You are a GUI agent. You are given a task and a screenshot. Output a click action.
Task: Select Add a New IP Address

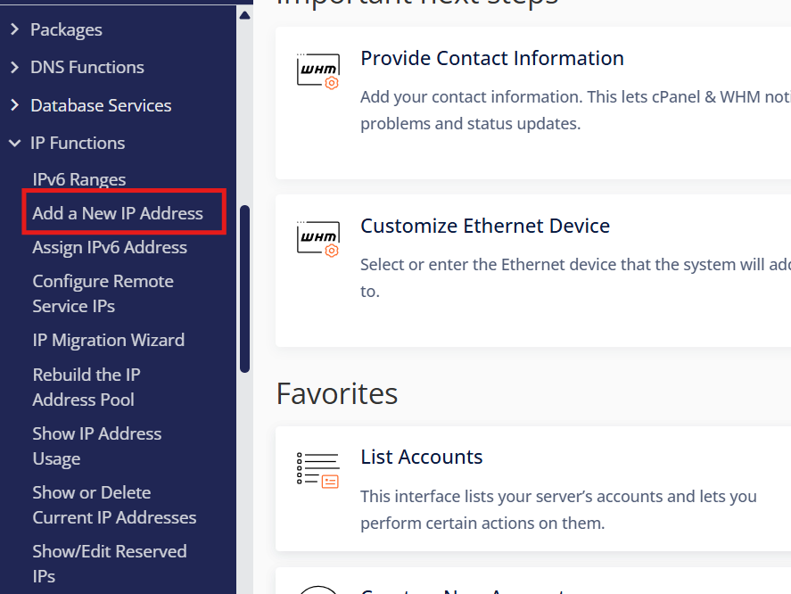tap(118, 213)
